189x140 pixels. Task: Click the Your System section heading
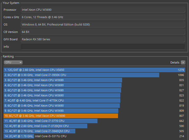[x=11, y=3]
